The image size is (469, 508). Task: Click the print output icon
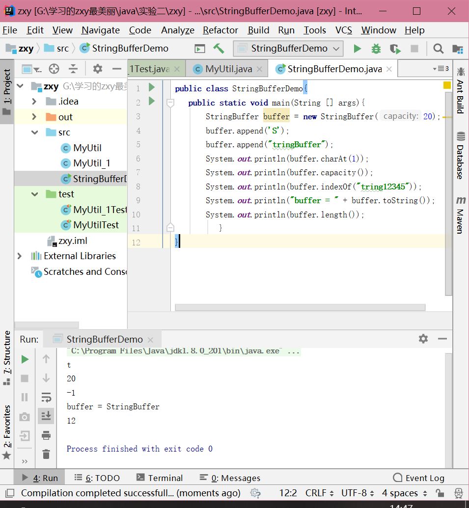46,435
